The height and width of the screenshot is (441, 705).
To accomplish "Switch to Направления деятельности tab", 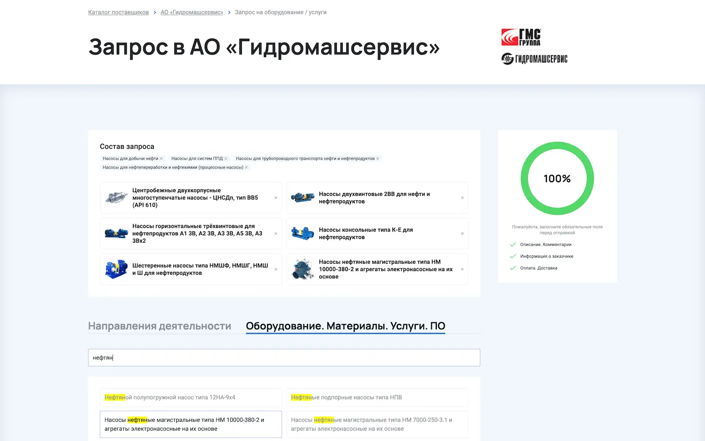I will (160, 326).
